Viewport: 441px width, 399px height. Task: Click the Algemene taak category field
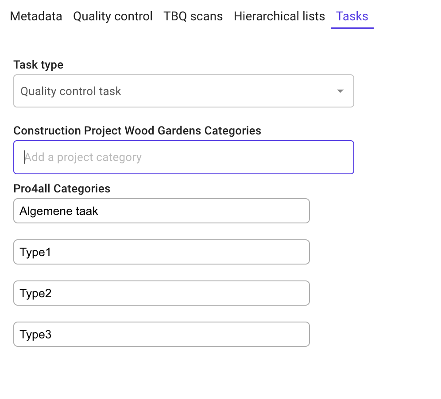pyautogui.click(x=161, y=211)
